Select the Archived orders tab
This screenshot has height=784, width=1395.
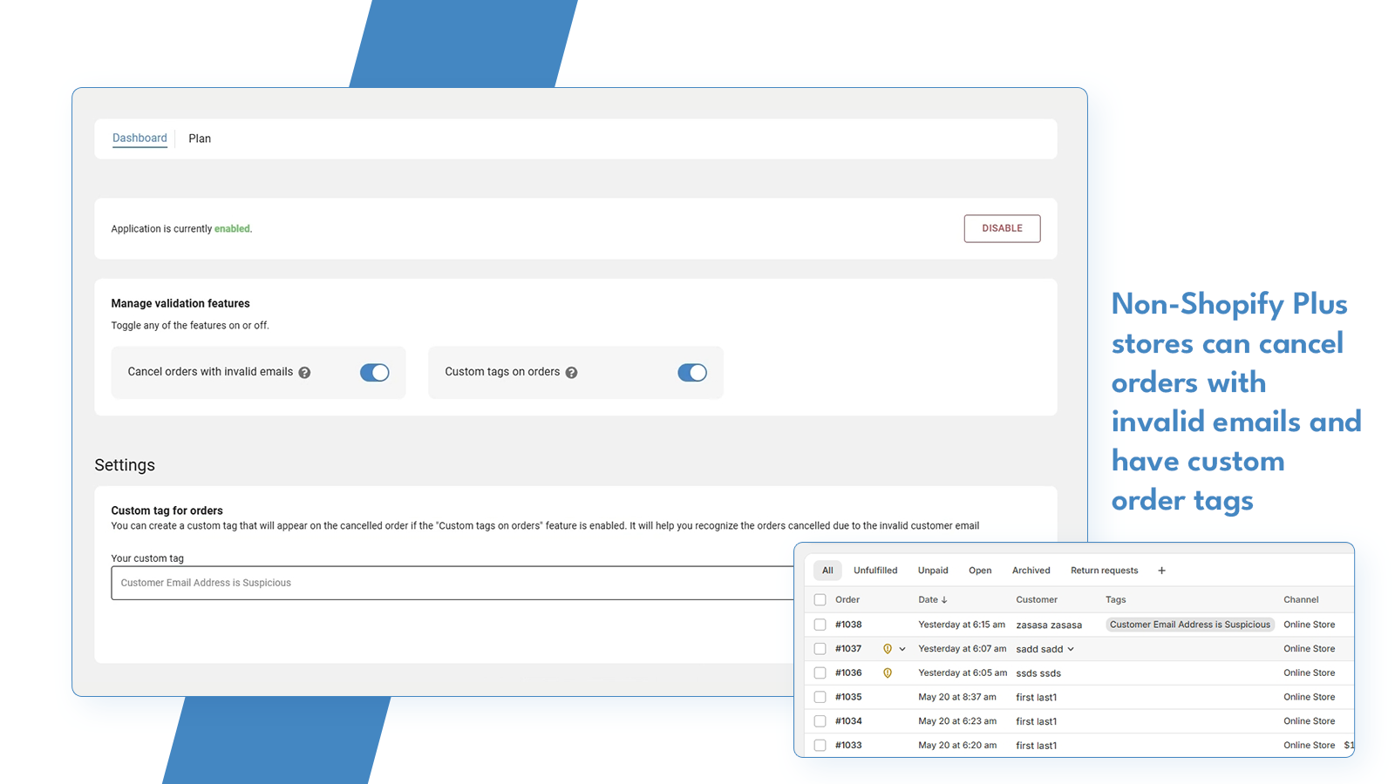1031,571
